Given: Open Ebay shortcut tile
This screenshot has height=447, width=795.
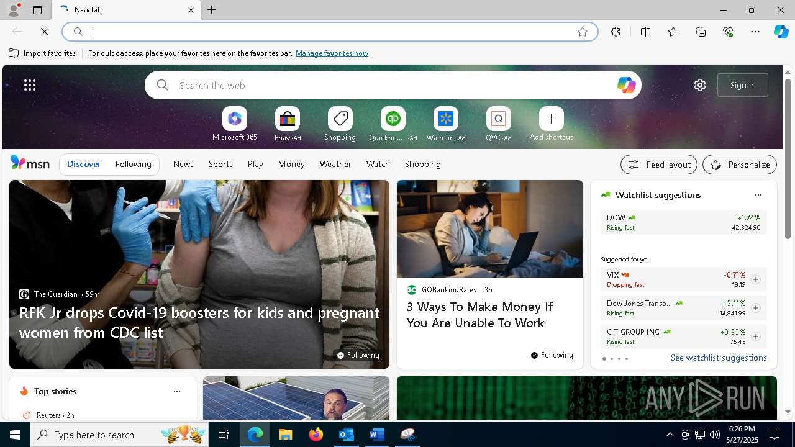Looking at the screenshot, I should click(288, 124).
